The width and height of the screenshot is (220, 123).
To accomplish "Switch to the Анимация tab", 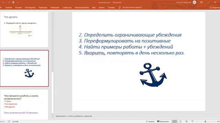I will point(55,8).
